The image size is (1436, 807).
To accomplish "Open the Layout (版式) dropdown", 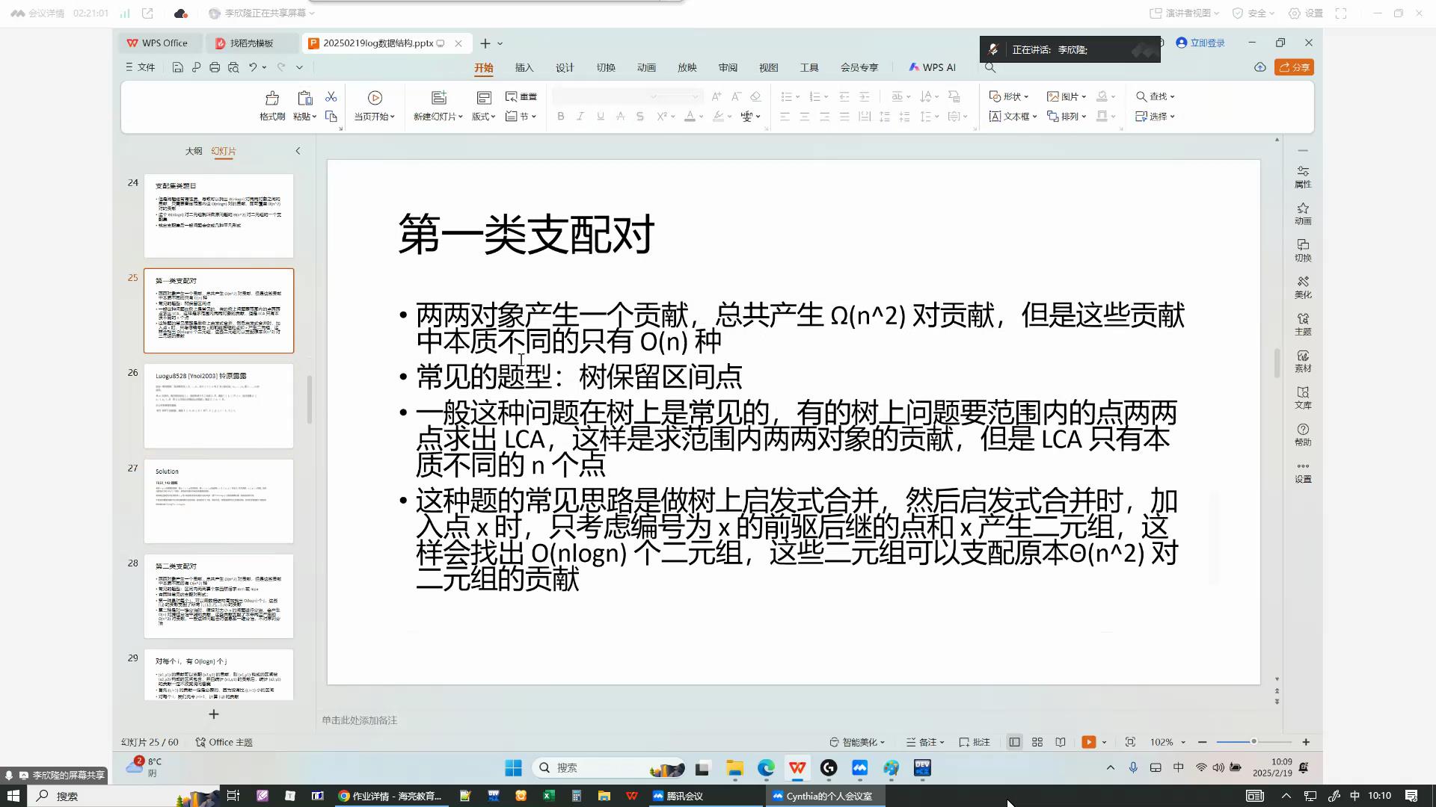I will [x=484, y=117].
